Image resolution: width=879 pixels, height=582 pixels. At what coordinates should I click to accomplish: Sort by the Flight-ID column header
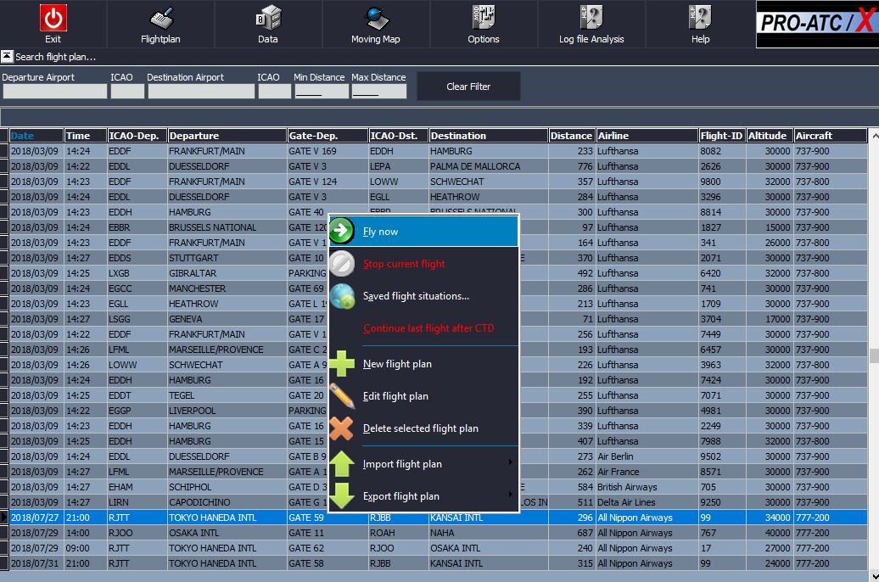click(x=722, y=136)
